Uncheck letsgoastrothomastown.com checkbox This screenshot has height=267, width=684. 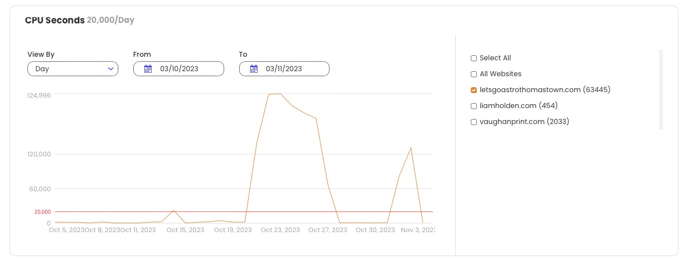pyautogui.click(x=474, y=90)
